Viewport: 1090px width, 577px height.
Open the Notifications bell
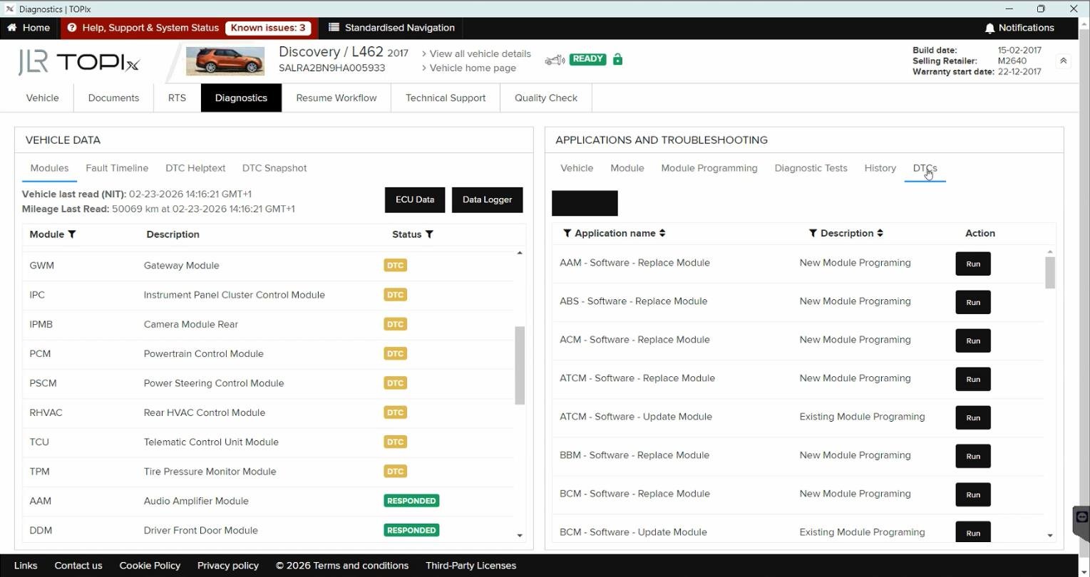(x=989, y=28)
